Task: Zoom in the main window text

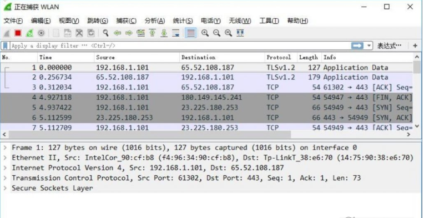Action: (x=205, y=33)
